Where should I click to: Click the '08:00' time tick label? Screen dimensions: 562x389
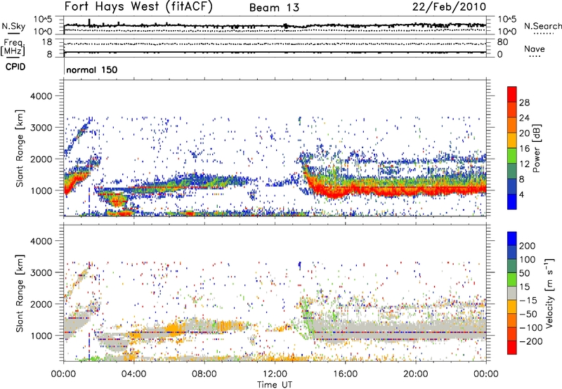(x=204, y=374)
